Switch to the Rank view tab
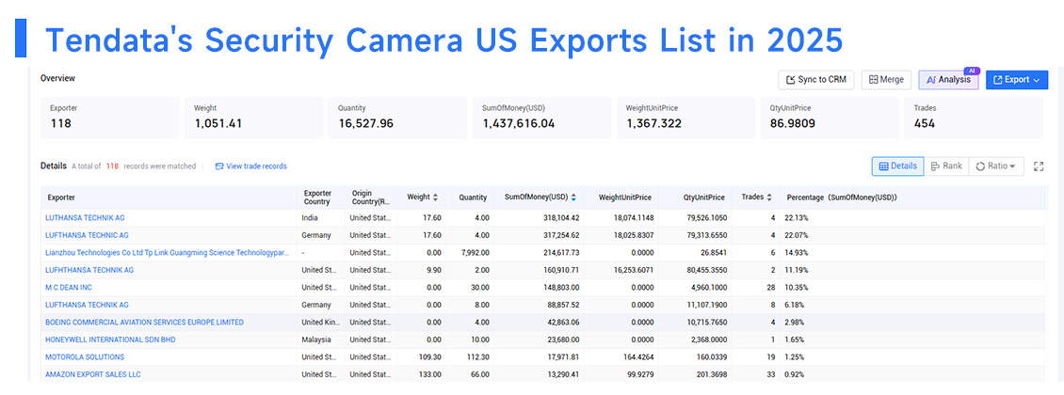 coord(946,166)
